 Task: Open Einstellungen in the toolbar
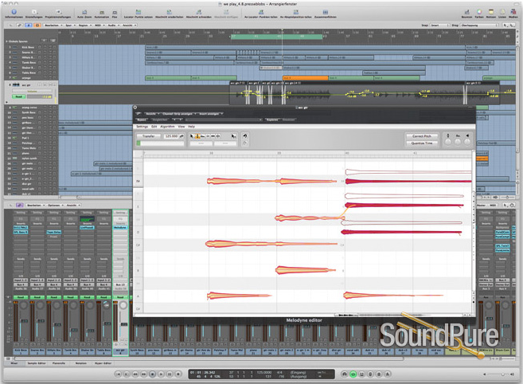[34, 12]
